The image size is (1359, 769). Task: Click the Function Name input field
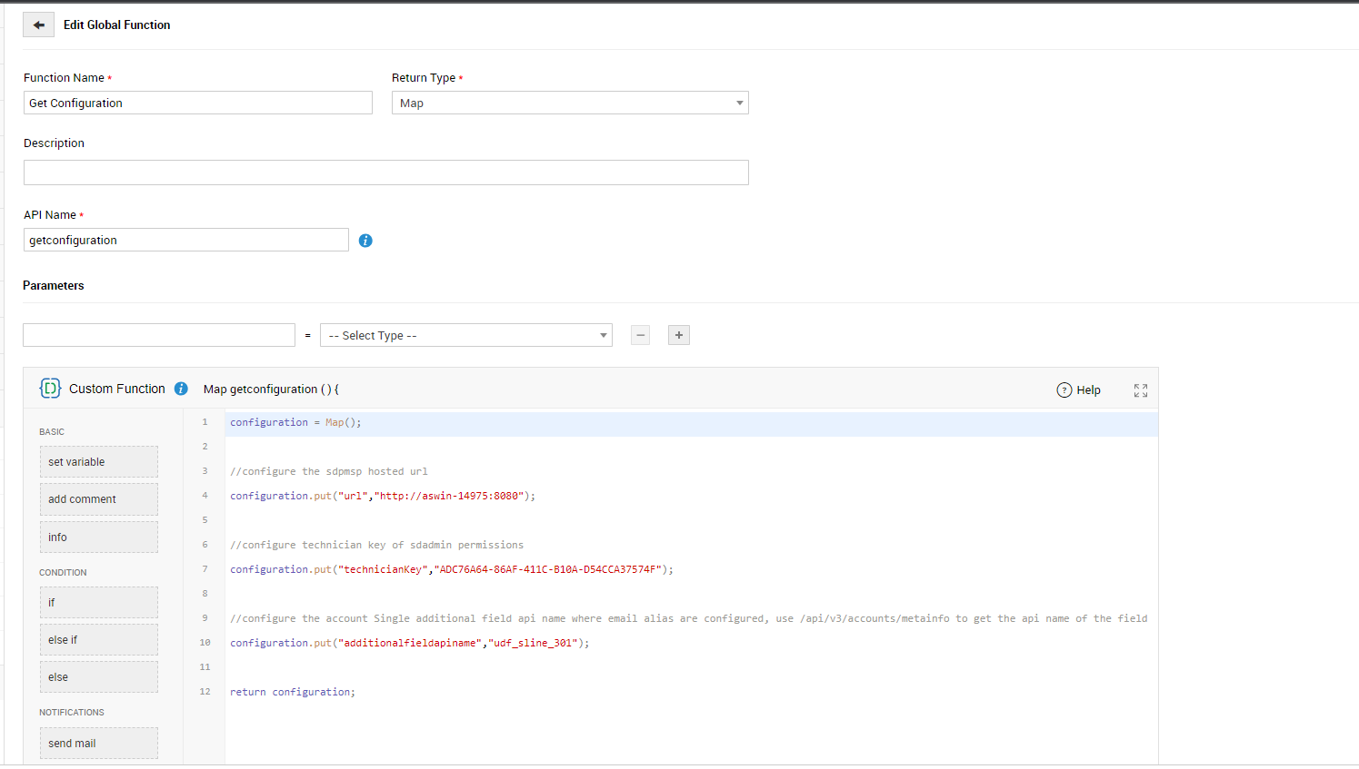(198, 104)
